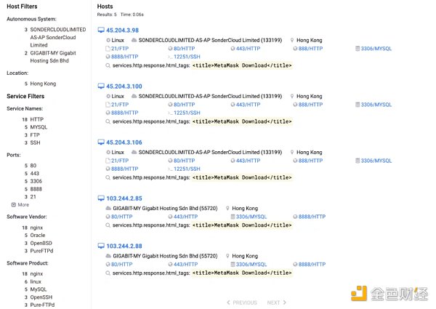Go to the NEXT results page
Image resolution: width=436 pixels, height=309 pixels.
point(276,302)
